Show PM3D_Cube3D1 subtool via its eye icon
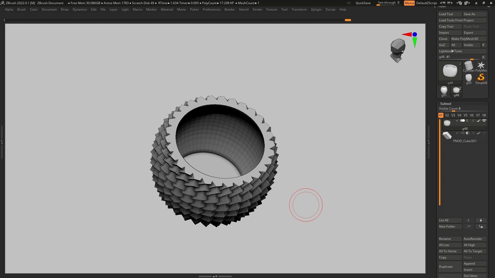495x278 pixels. pos(484,133)
